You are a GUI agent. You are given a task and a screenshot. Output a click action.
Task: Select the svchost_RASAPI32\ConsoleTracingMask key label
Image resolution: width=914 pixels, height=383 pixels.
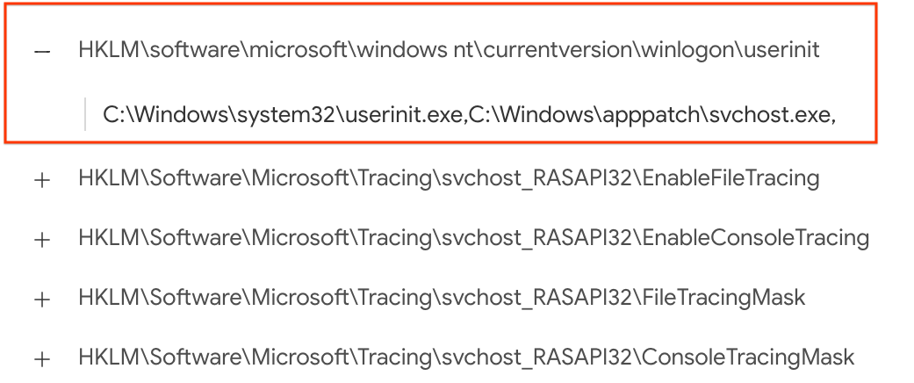[x=466, y=357]
